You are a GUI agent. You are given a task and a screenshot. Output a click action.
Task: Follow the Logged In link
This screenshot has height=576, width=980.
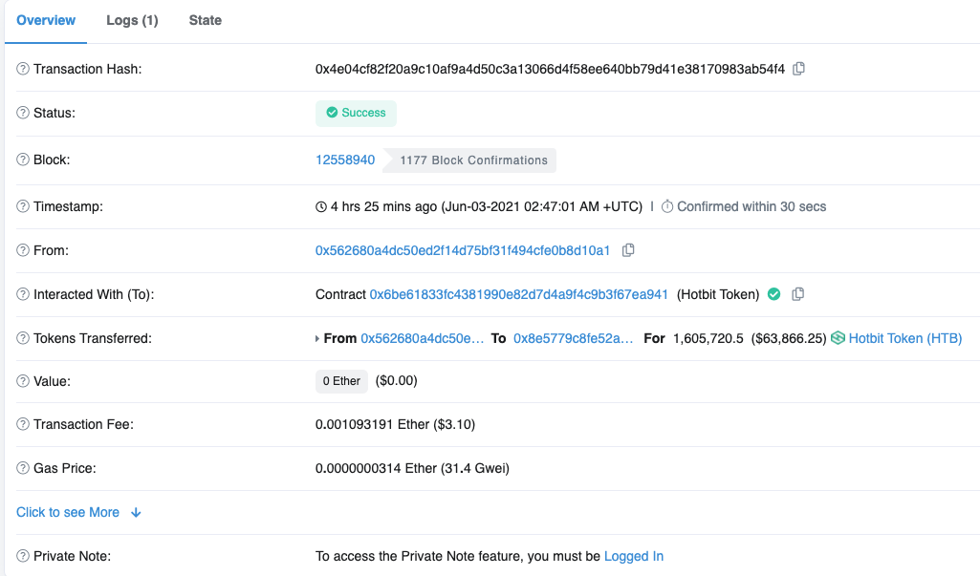tap(633, 556)
